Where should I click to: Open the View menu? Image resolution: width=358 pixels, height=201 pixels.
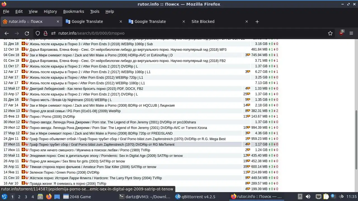(x=33, y=11)
